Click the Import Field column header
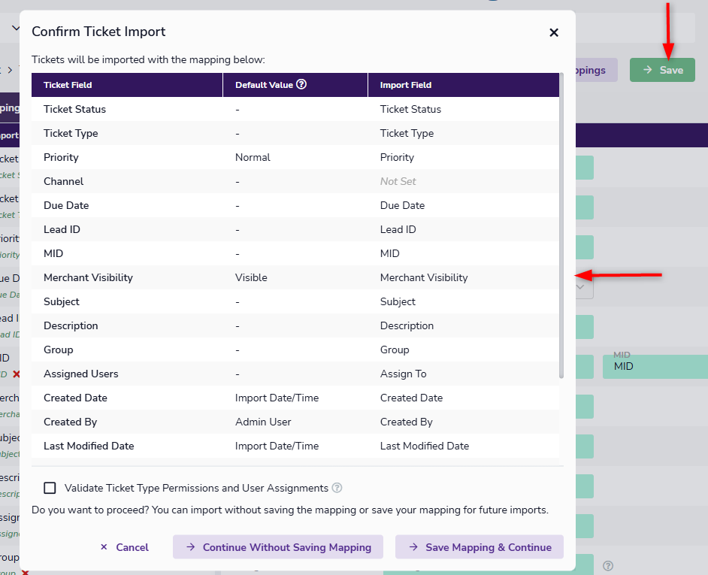 click(406, 85)
